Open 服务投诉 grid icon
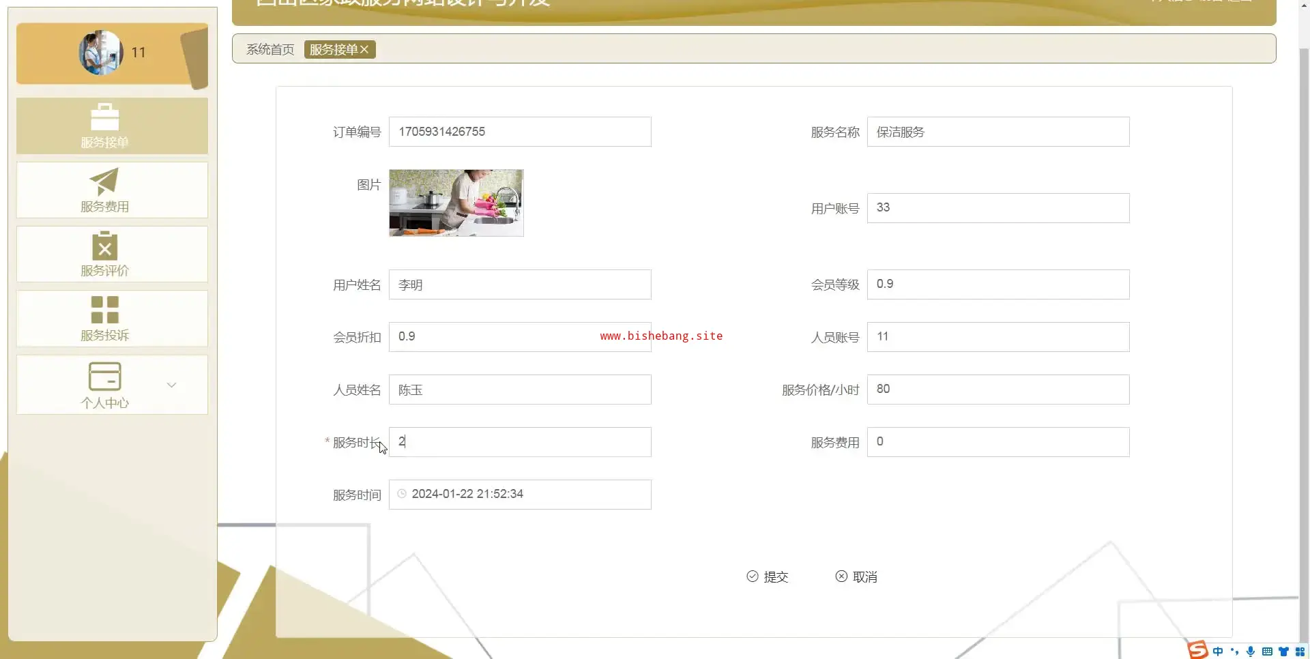 click(104, 310)
